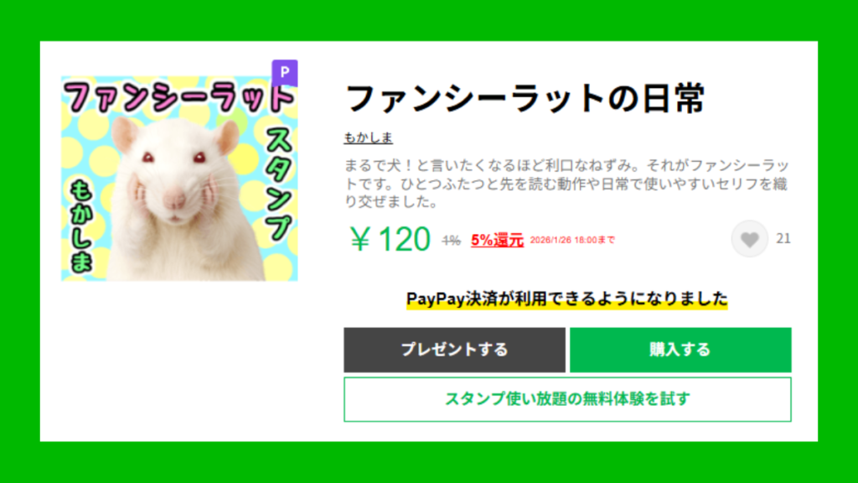
Task: Open the author link もかしま
Action: 369,138
